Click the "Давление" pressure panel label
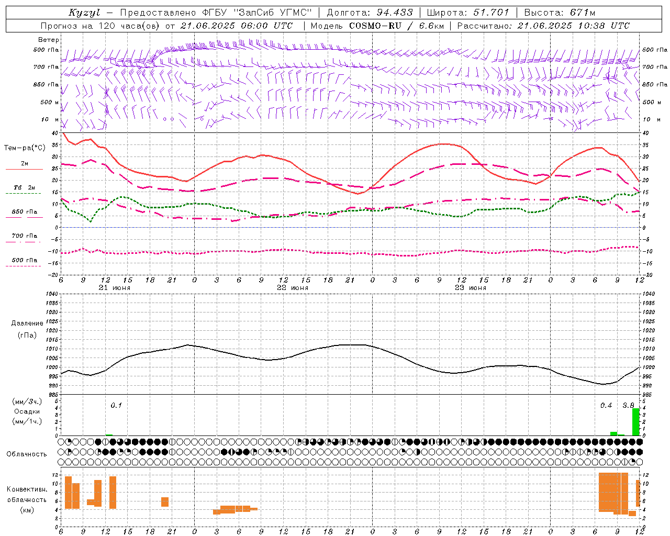The image size is (670, 536). tap(27, 323)
